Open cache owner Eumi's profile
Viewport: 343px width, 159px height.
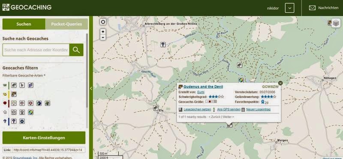tap(201, 92)
